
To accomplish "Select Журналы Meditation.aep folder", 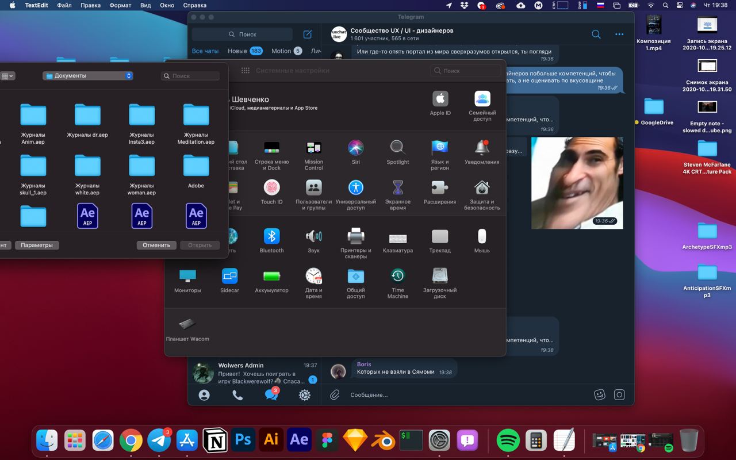I will tap(196, 124).
